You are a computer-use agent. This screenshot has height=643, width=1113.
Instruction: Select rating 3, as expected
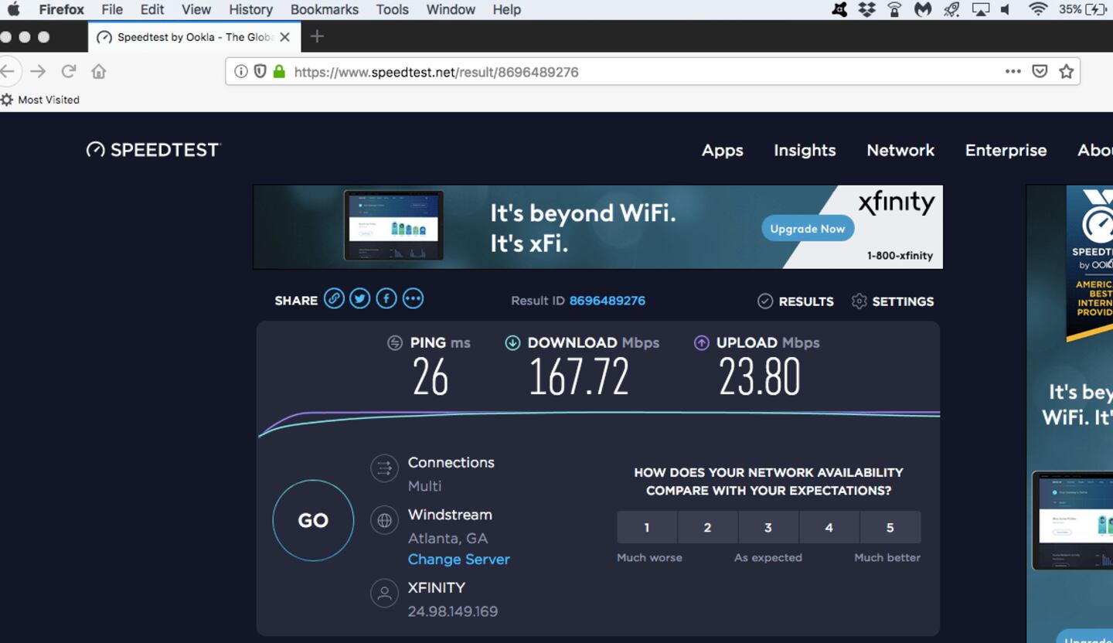point(768,528)
